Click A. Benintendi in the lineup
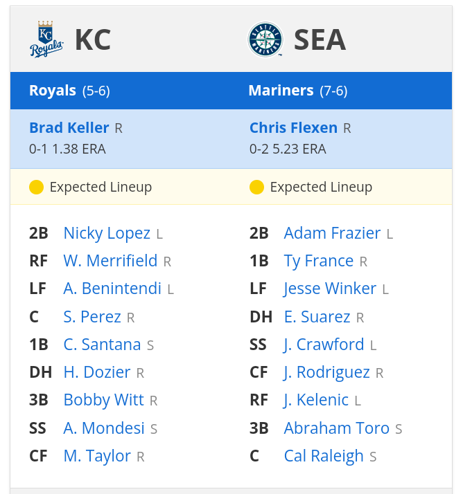Image resolution: width=463 pixels, height=494 pixels. [x=112, y=289]
